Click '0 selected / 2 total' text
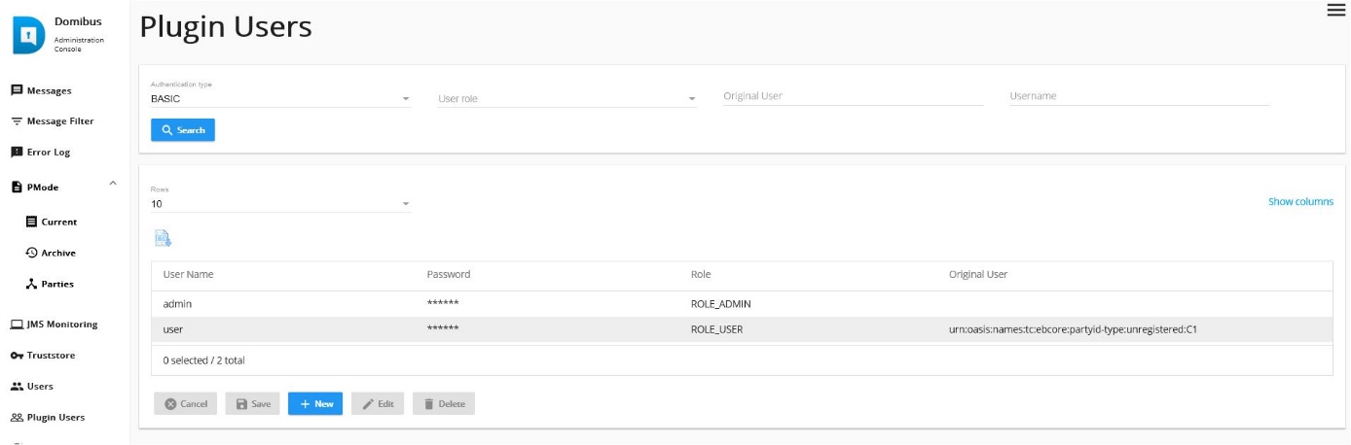1351x445 pixels. tap(203, 359)
